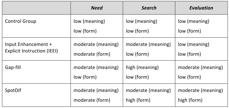Click the IEEI Evaluation cell
The image size is (229, 108).
[x=201, y=49]
